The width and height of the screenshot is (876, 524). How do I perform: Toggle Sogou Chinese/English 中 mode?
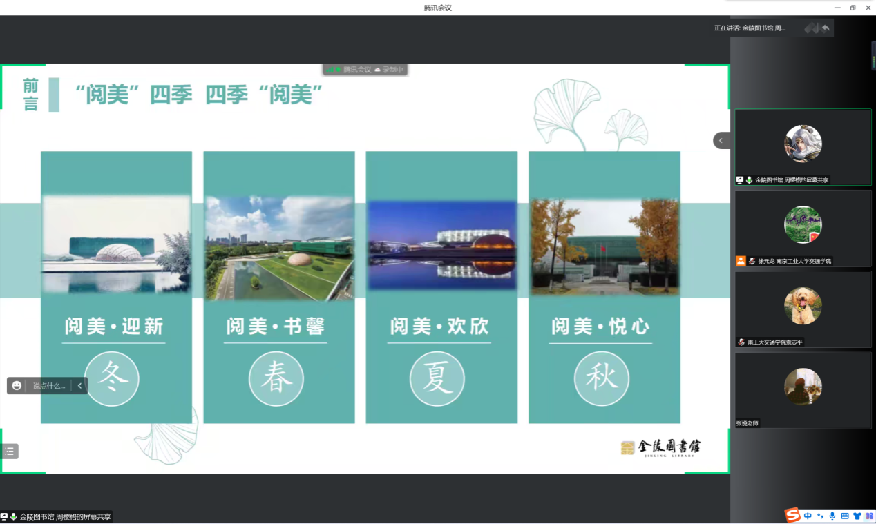tap(808, 516)
